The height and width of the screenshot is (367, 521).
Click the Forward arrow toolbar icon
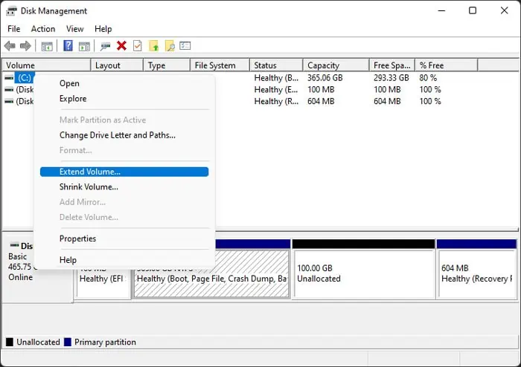[x=25, y=46]
